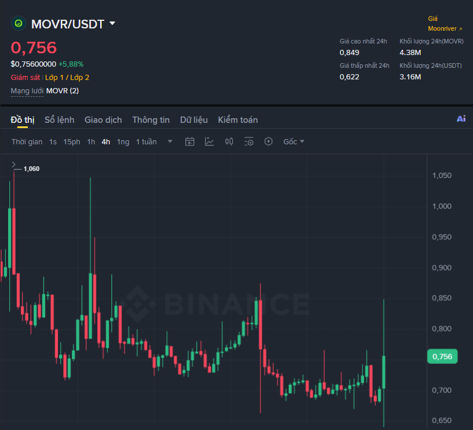Click the Thời gian label
The image size is (473, 430).
click(x=27, y=142)
